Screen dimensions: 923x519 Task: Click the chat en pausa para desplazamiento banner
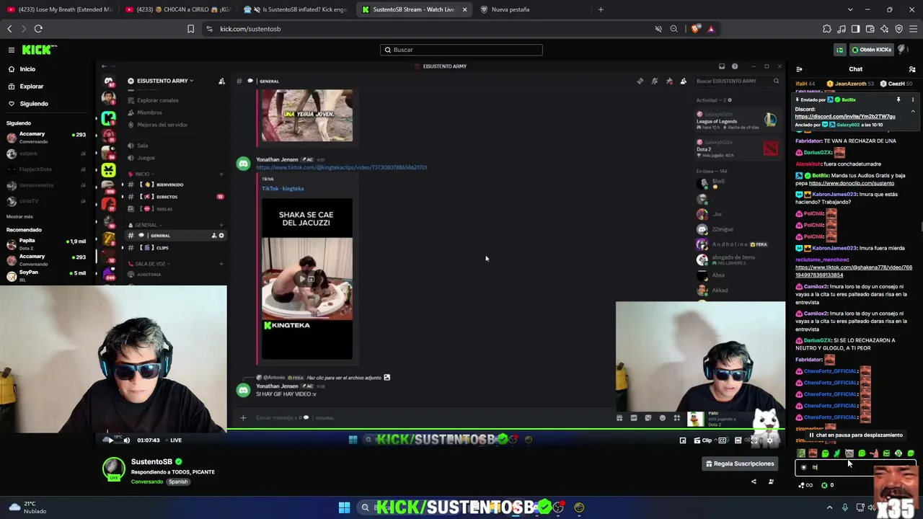click(855, 435)
